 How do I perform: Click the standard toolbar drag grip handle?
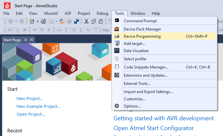5,22
